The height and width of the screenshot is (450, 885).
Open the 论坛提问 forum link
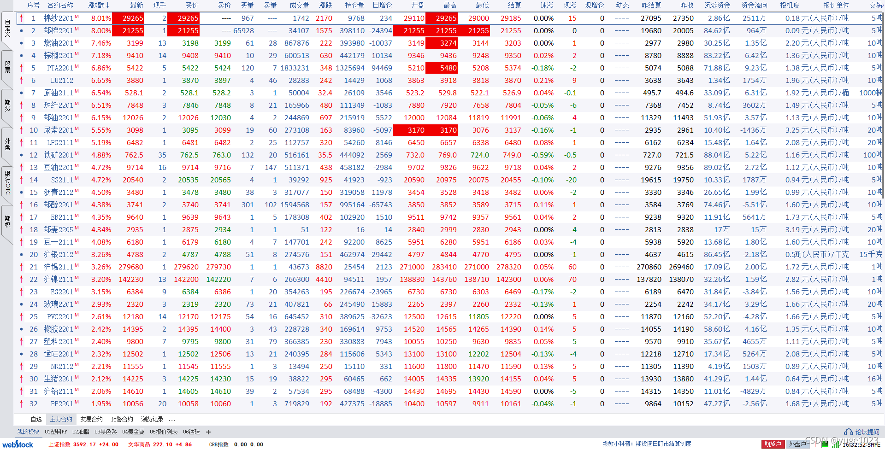pyautogui.click(x=867, y=432)
